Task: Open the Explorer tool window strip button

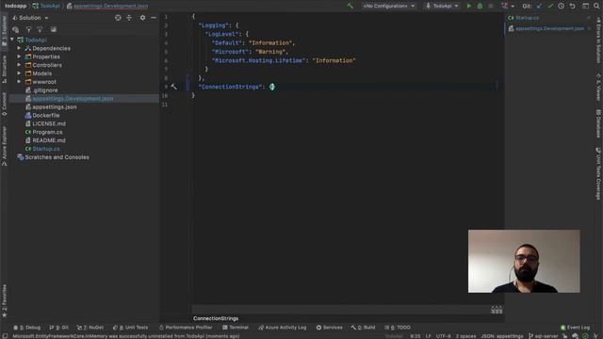Action: (x=4, y=31)
